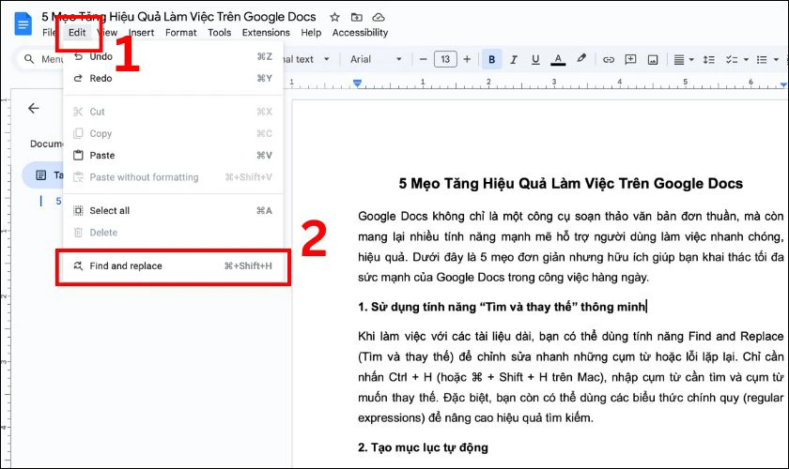Open the Help menu
This screenshot has height=469, width=789.
[x=311, y=33]
